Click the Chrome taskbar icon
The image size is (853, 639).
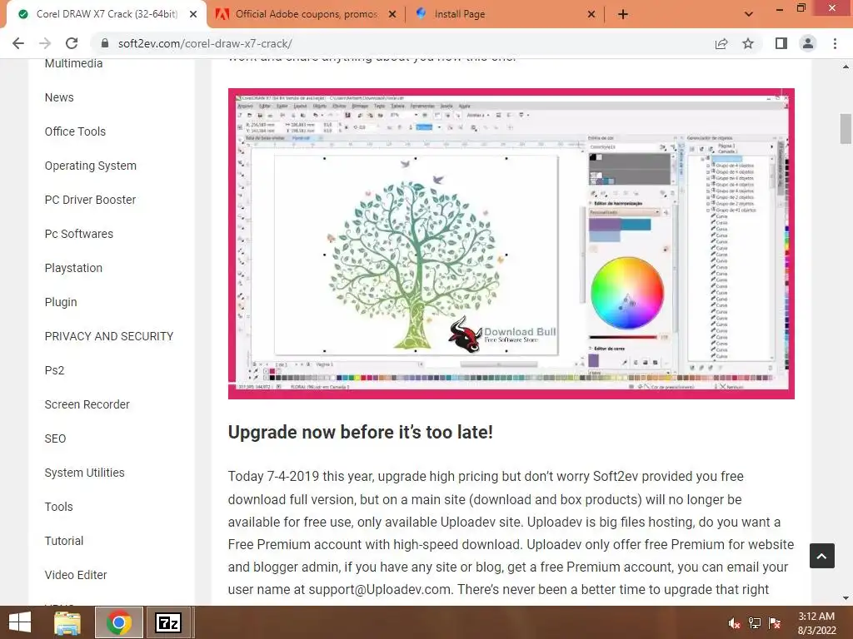119,622
